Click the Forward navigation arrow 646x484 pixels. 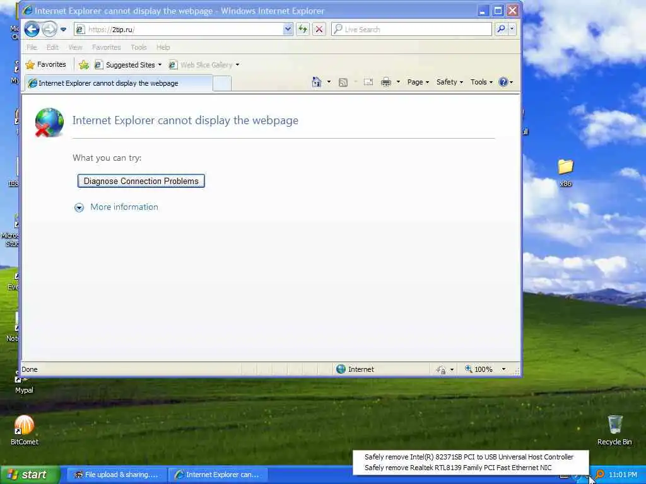(49, 29)
